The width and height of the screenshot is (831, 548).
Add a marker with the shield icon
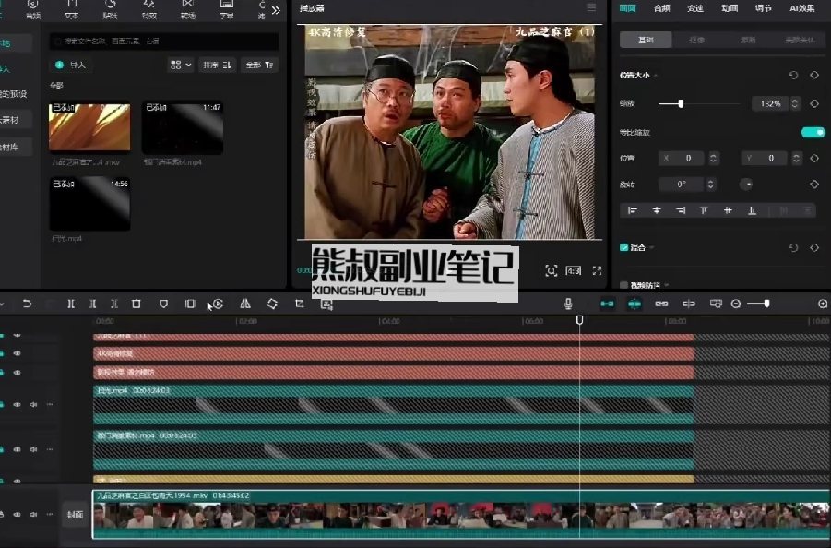click(164, 304)
